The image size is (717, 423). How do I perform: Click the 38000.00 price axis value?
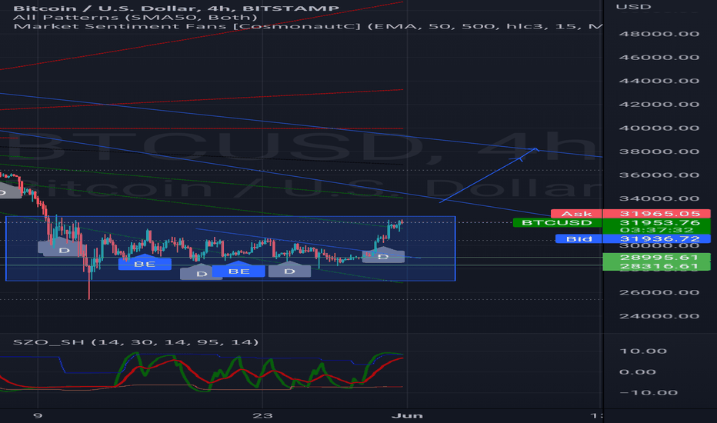[659, 152]
